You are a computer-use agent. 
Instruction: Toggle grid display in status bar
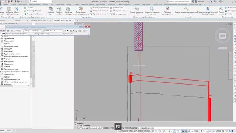pyautogui.click(x=153, y=131)
